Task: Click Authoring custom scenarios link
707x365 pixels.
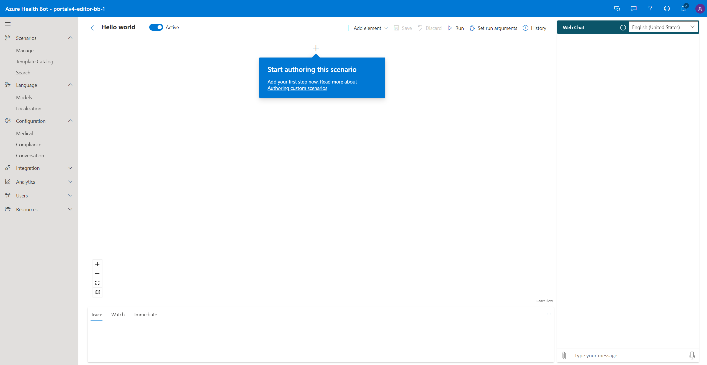Action: click(x=297, y=88)
